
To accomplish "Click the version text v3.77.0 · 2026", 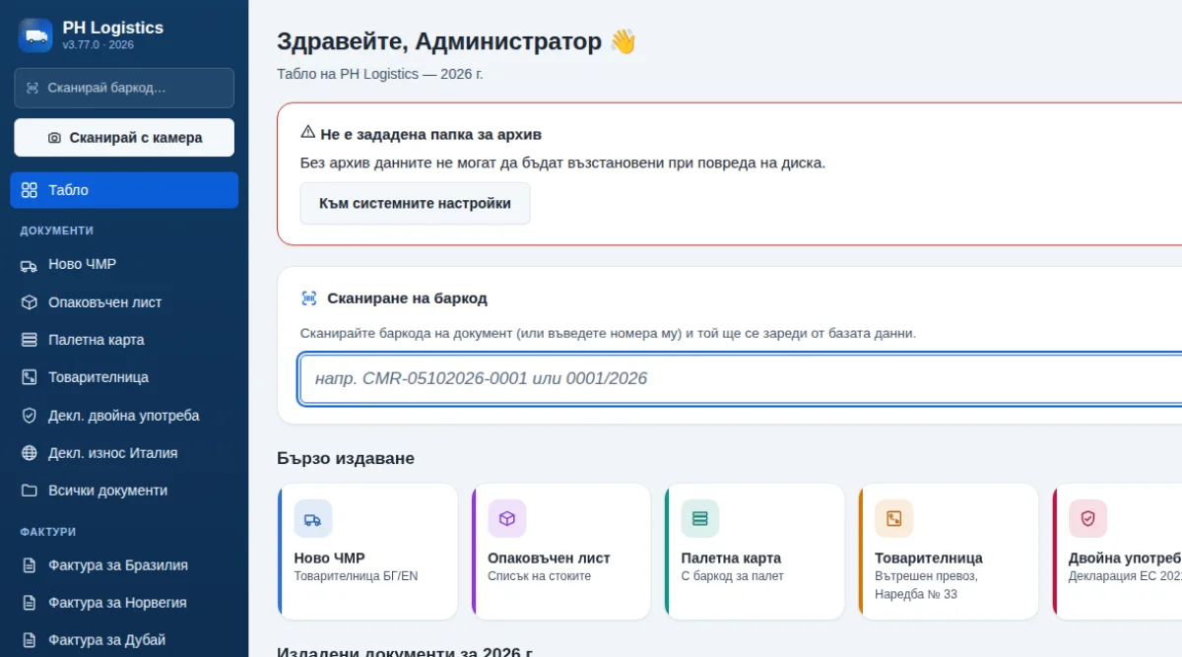I will [x=98, y=45].
